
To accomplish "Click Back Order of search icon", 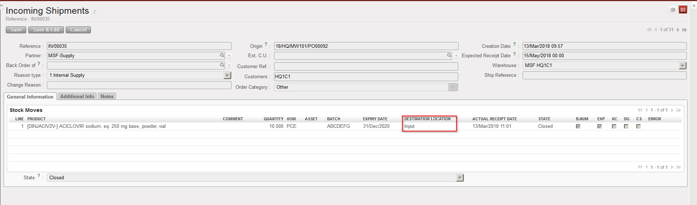I will click(x=222, y=65).
